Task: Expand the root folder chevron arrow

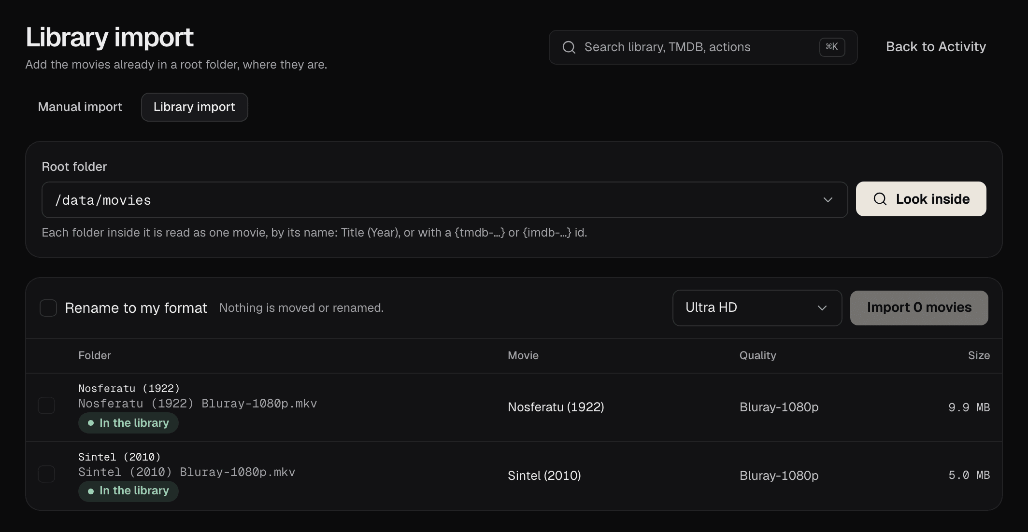Action: [x=828, y=200]
